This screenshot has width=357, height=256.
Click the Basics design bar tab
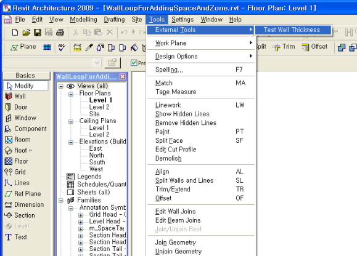[x=27, y=76]
